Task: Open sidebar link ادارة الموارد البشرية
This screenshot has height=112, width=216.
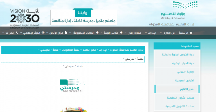Action: [177, 63]
